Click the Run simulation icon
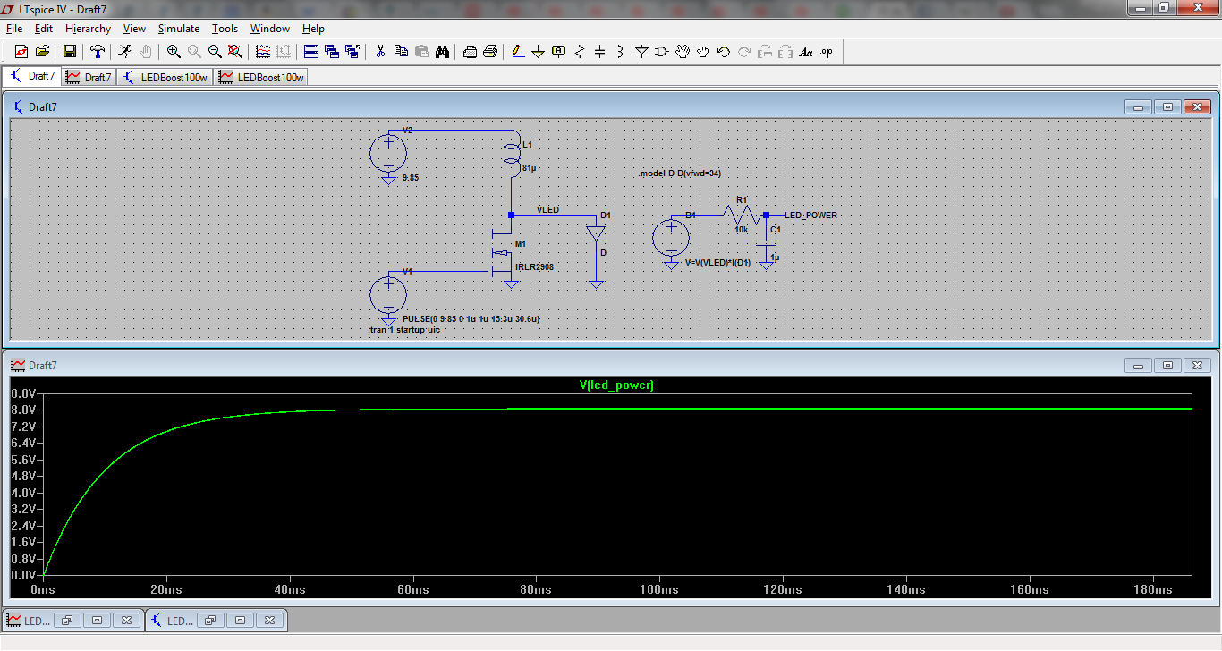The height and width of the screenshot is (651, 1222). pos(125,52)
